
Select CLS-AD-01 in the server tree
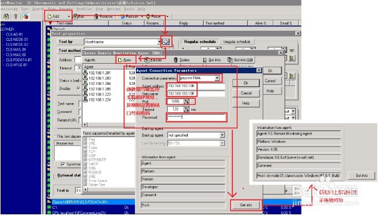14,34
